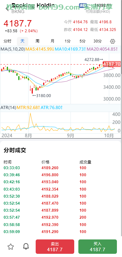The height and width of the screenshot is (257, 122).
Task: Go back with the top-left arrow
Action: (7, 9)
